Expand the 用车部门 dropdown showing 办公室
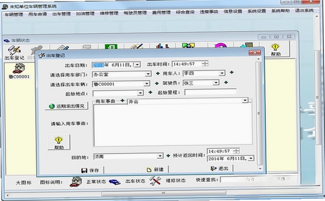325x201 pixels. click(x=148, y=74)
